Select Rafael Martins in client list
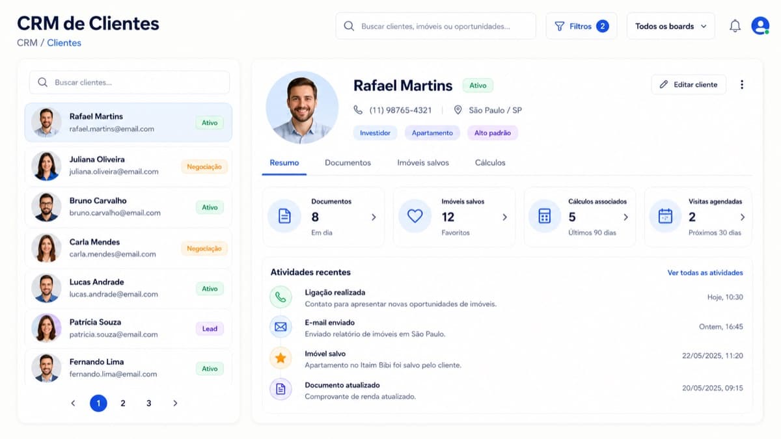781x439 pixels. 128,122
